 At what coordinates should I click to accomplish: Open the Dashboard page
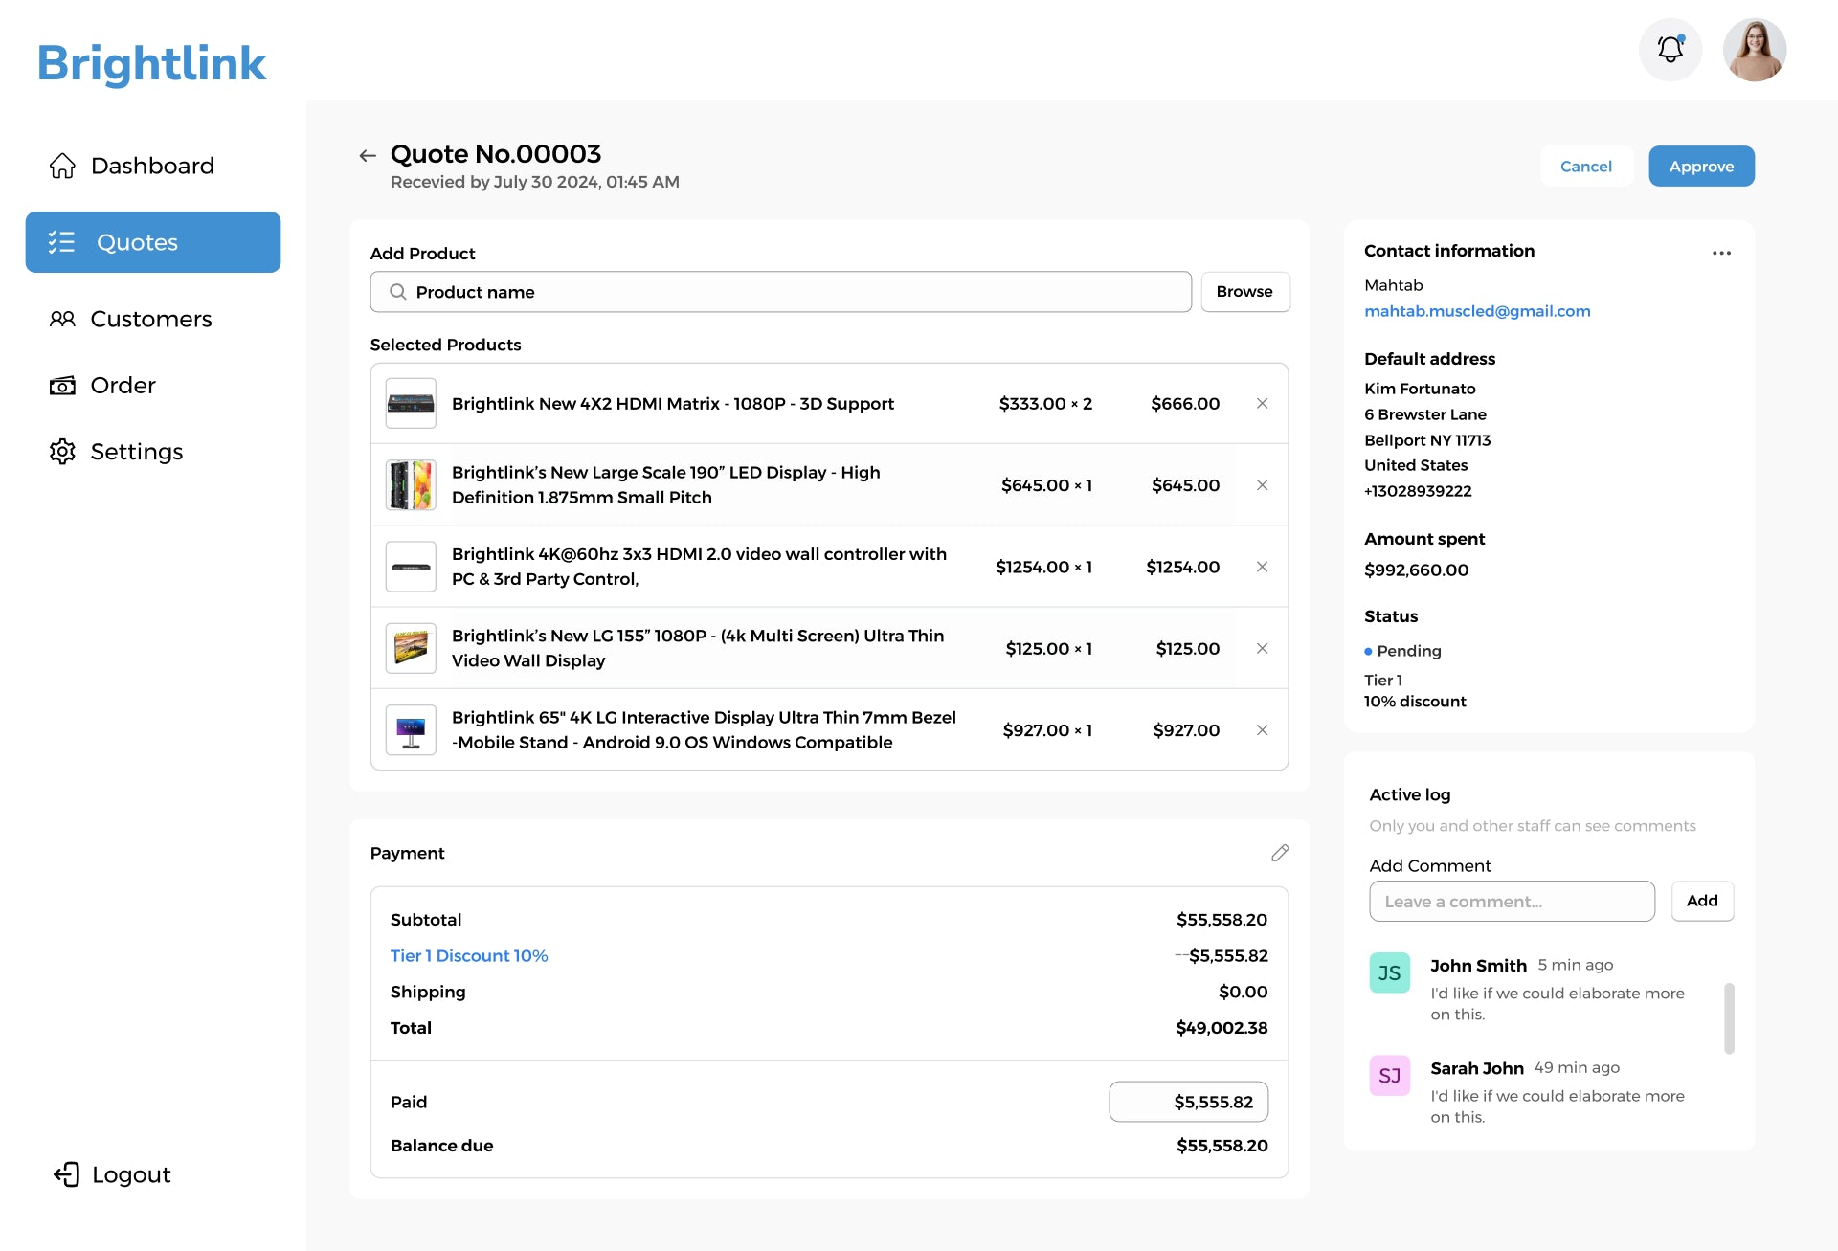click(x=152, y=166)
